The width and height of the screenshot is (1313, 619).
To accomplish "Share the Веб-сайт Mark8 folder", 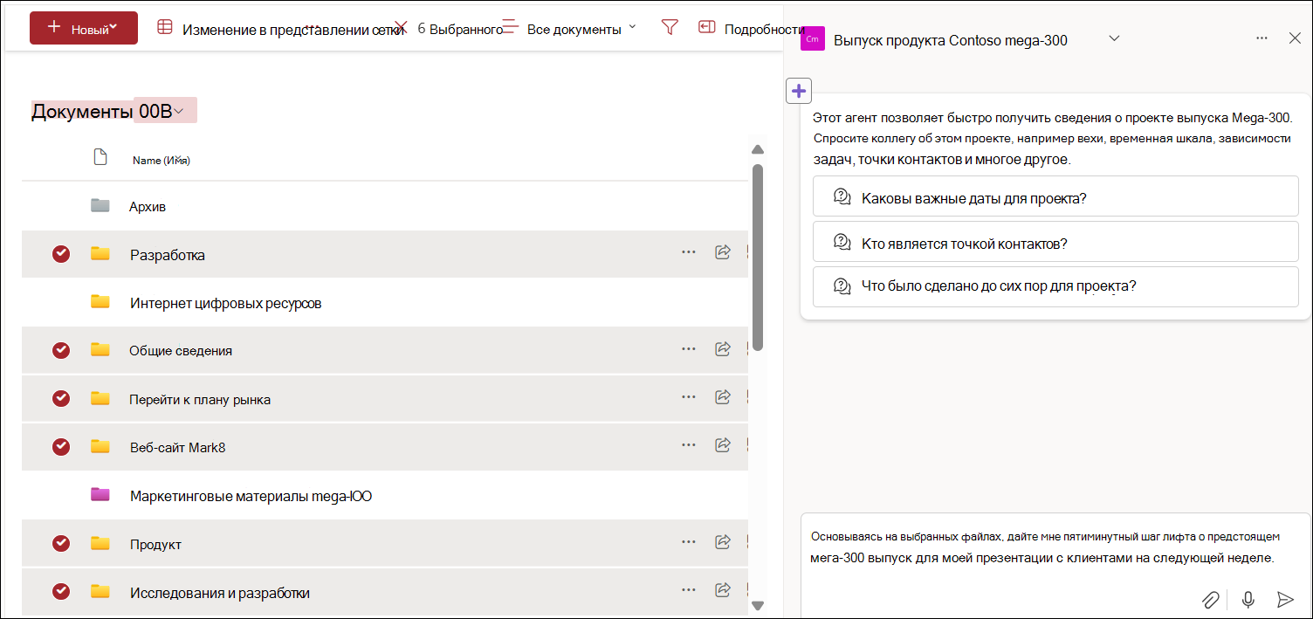I will pyautogui.click(x=723, y=445).
